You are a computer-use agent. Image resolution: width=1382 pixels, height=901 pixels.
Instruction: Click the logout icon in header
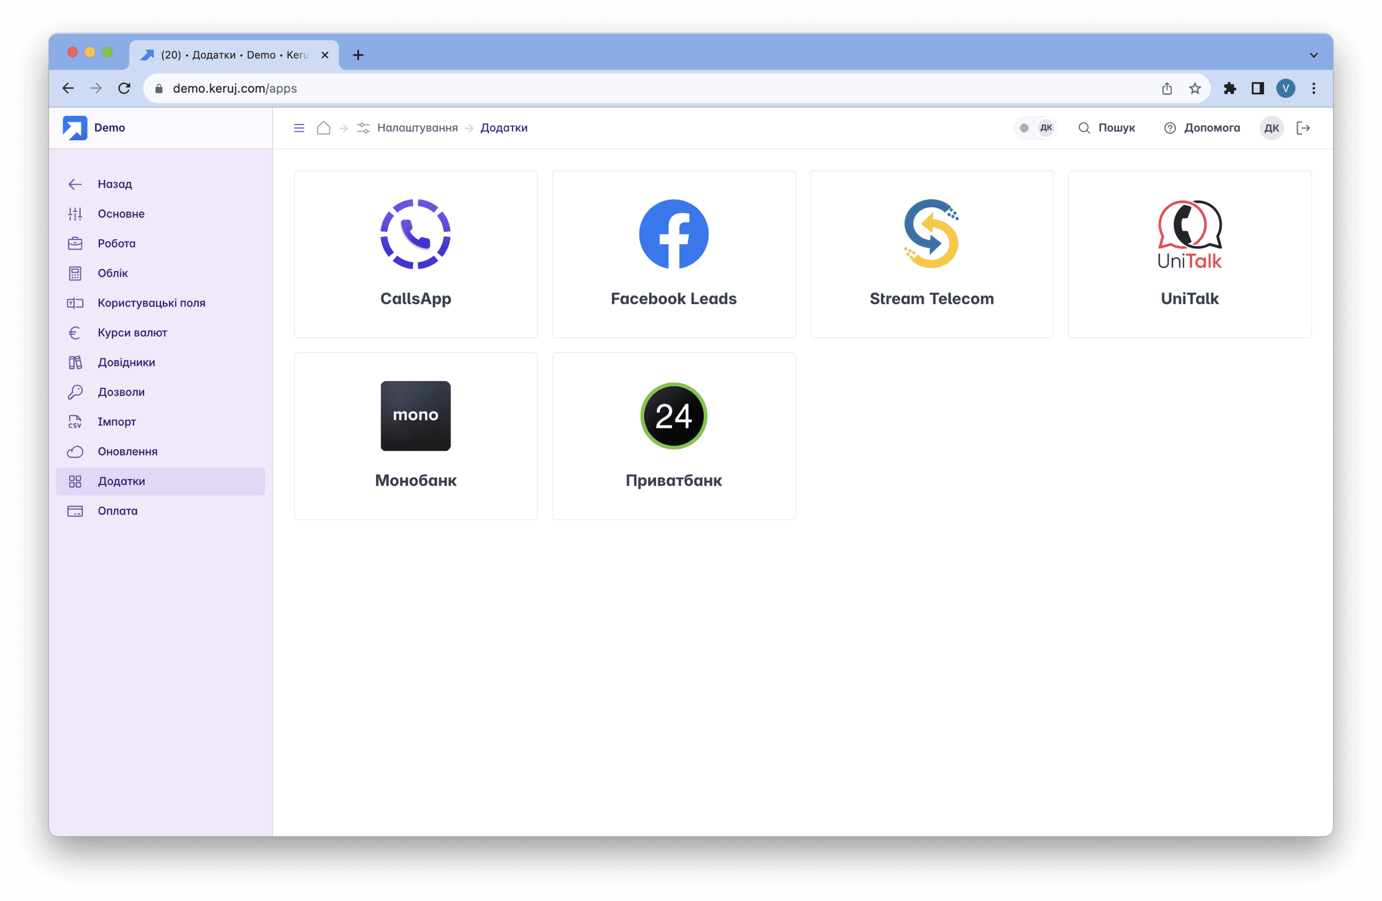click(x=1303, y=128)
